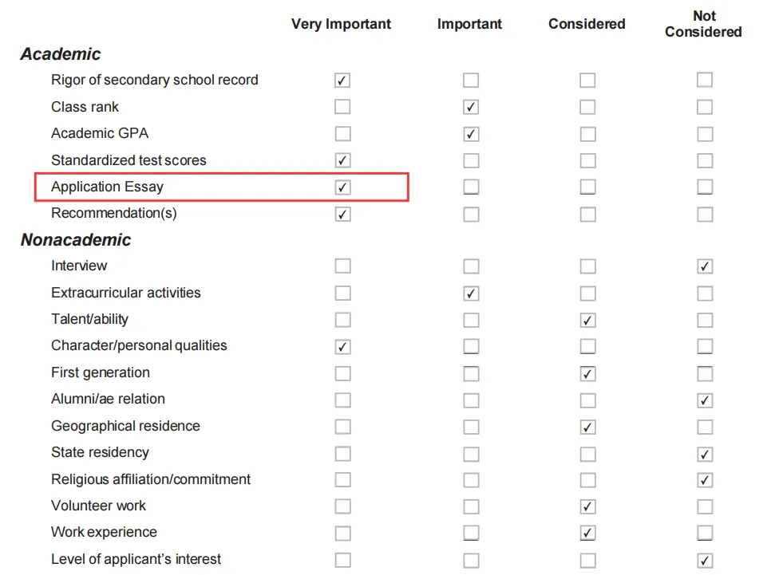Uncheck Considered for Volunteer work
The image size is (771, 575).
click(x=587, y=506)
